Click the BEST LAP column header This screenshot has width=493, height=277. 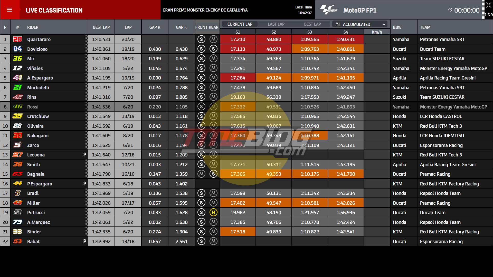pos(101,27)
